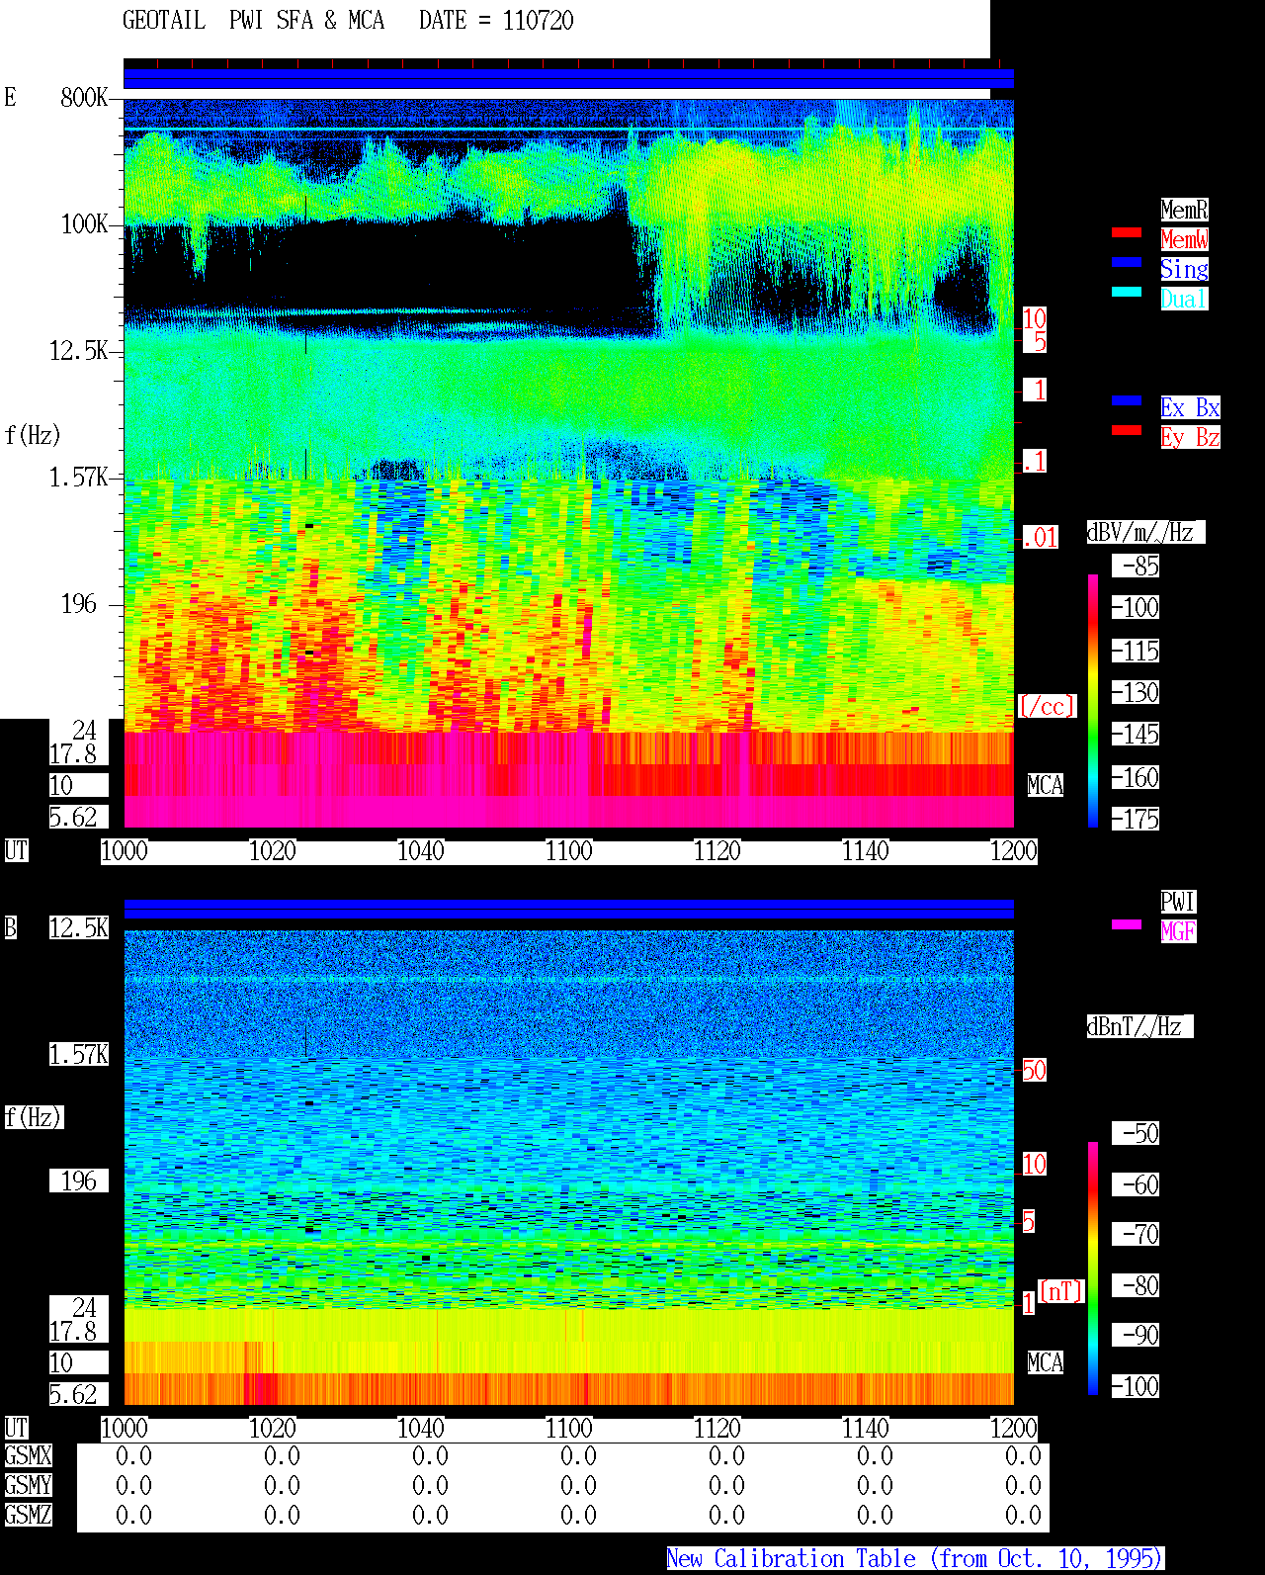Click the -130 color scale value
1265x1575 pixels.
click(1137, 693)
